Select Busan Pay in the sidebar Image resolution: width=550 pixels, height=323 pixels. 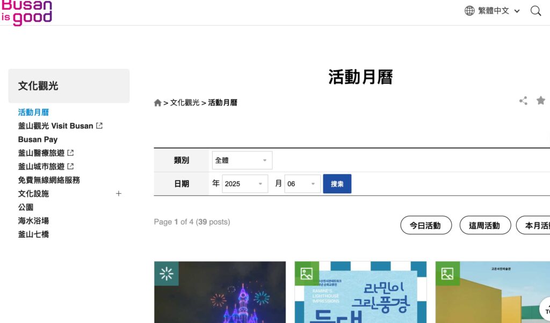(x=38, y=139)
